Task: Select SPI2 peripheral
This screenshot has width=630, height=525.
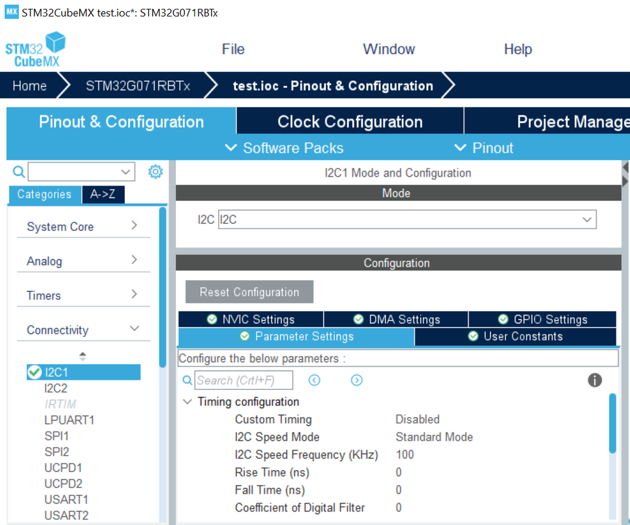Action: 57,452
